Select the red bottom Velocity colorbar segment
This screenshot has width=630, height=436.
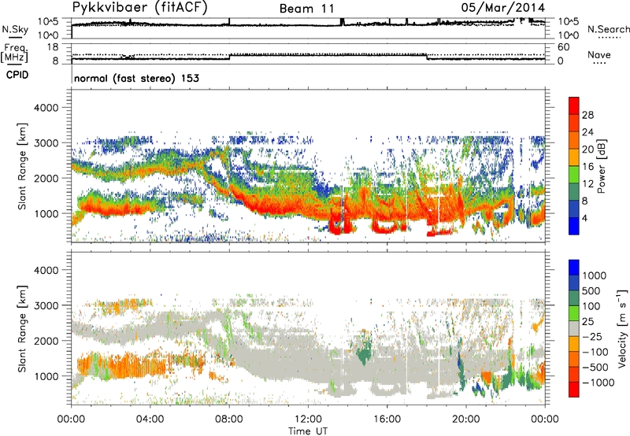pos(574,390)
